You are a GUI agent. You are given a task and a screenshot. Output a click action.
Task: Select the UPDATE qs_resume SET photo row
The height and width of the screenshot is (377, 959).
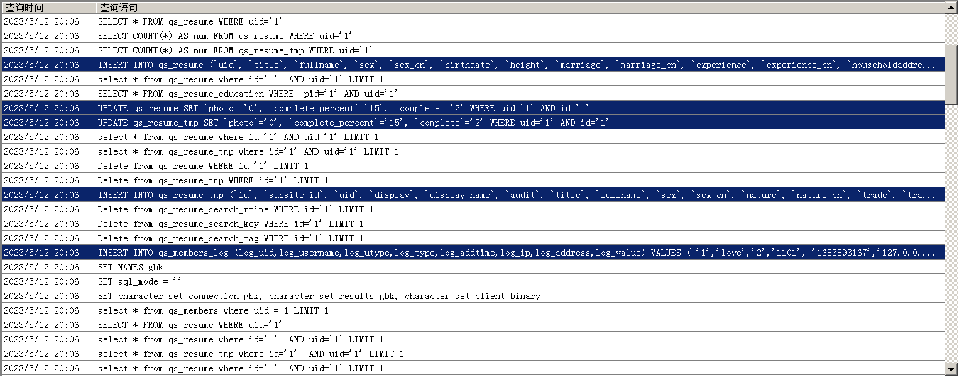[x=343, y=108]
